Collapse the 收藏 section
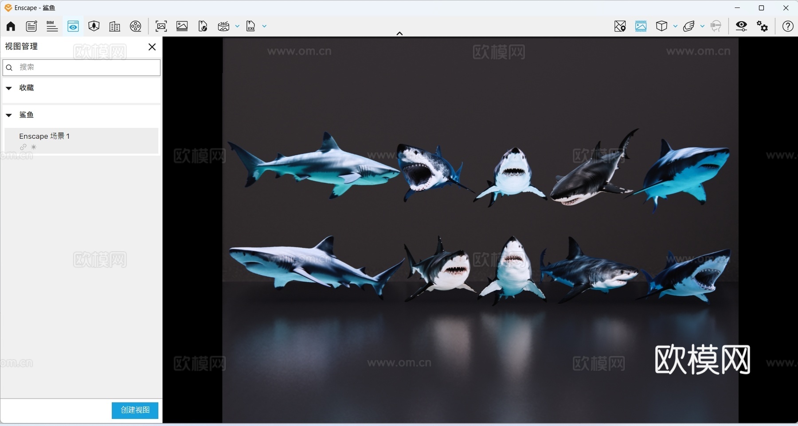798x426 pixels. 8,88
